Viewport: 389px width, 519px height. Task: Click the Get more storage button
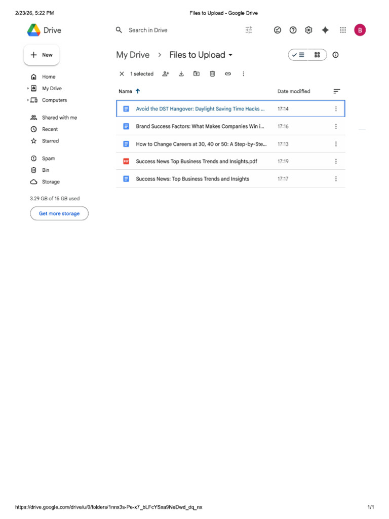[59, 213]
